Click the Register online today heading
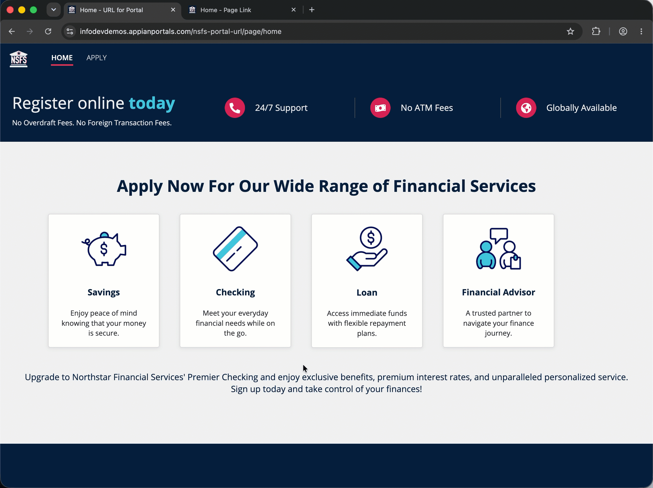This screenshot has height=488, width=653. tap(94, 103)
